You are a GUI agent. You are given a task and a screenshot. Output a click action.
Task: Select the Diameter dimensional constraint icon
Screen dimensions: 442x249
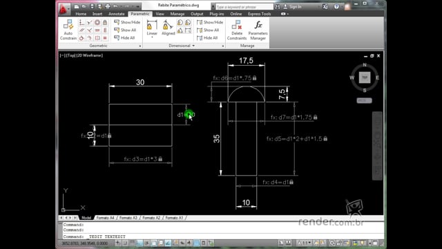coord(188,22)
